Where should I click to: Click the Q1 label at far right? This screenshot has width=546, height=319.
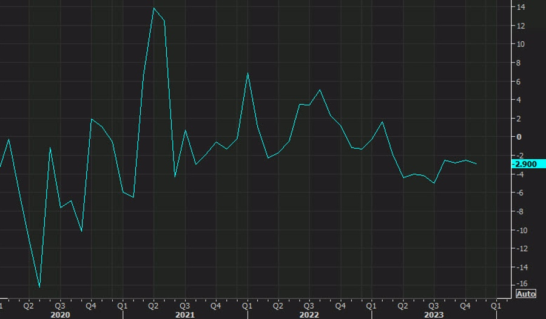click(496, 306)
